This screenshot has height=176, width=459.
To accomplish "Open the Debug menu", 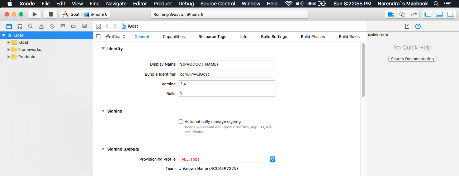I will pyautogui.click(x=186, y=4).
